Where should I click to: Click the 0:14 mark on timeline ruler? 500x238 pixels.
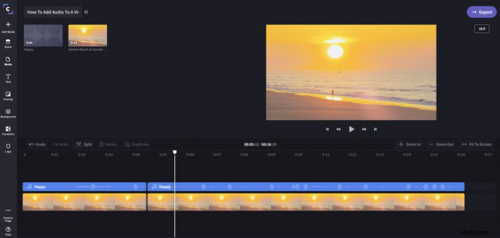[407, 154]
